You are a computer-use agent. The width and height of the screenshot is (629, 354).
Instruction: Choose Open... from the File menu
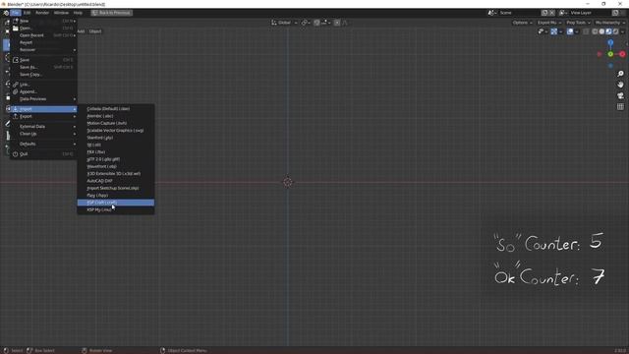click(43, 29)
